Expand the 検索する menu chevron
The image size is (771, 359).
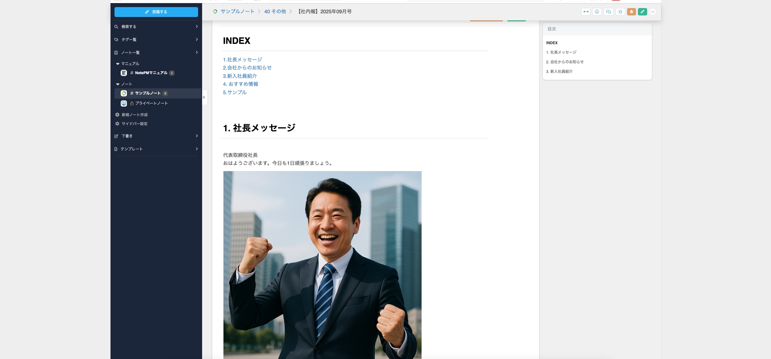(x=197, y=27)
